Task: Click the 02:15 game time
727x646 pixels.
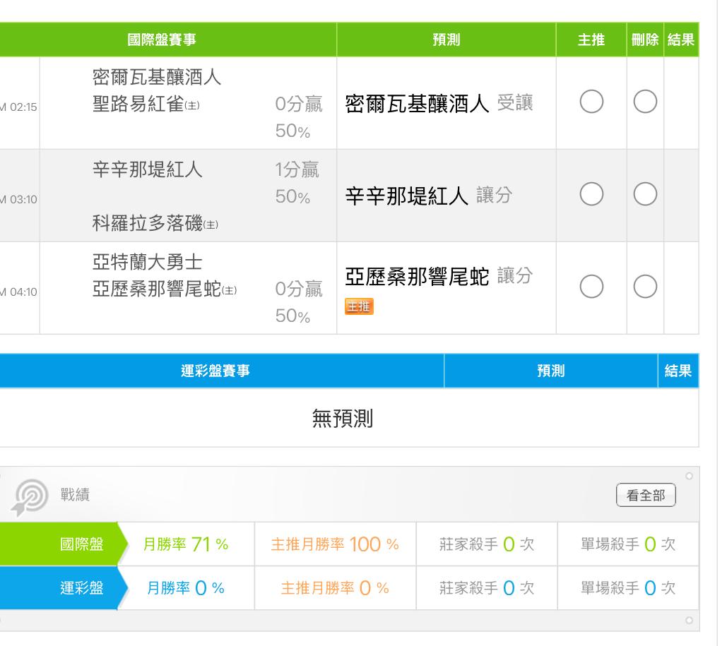Action: pos(23,107)
